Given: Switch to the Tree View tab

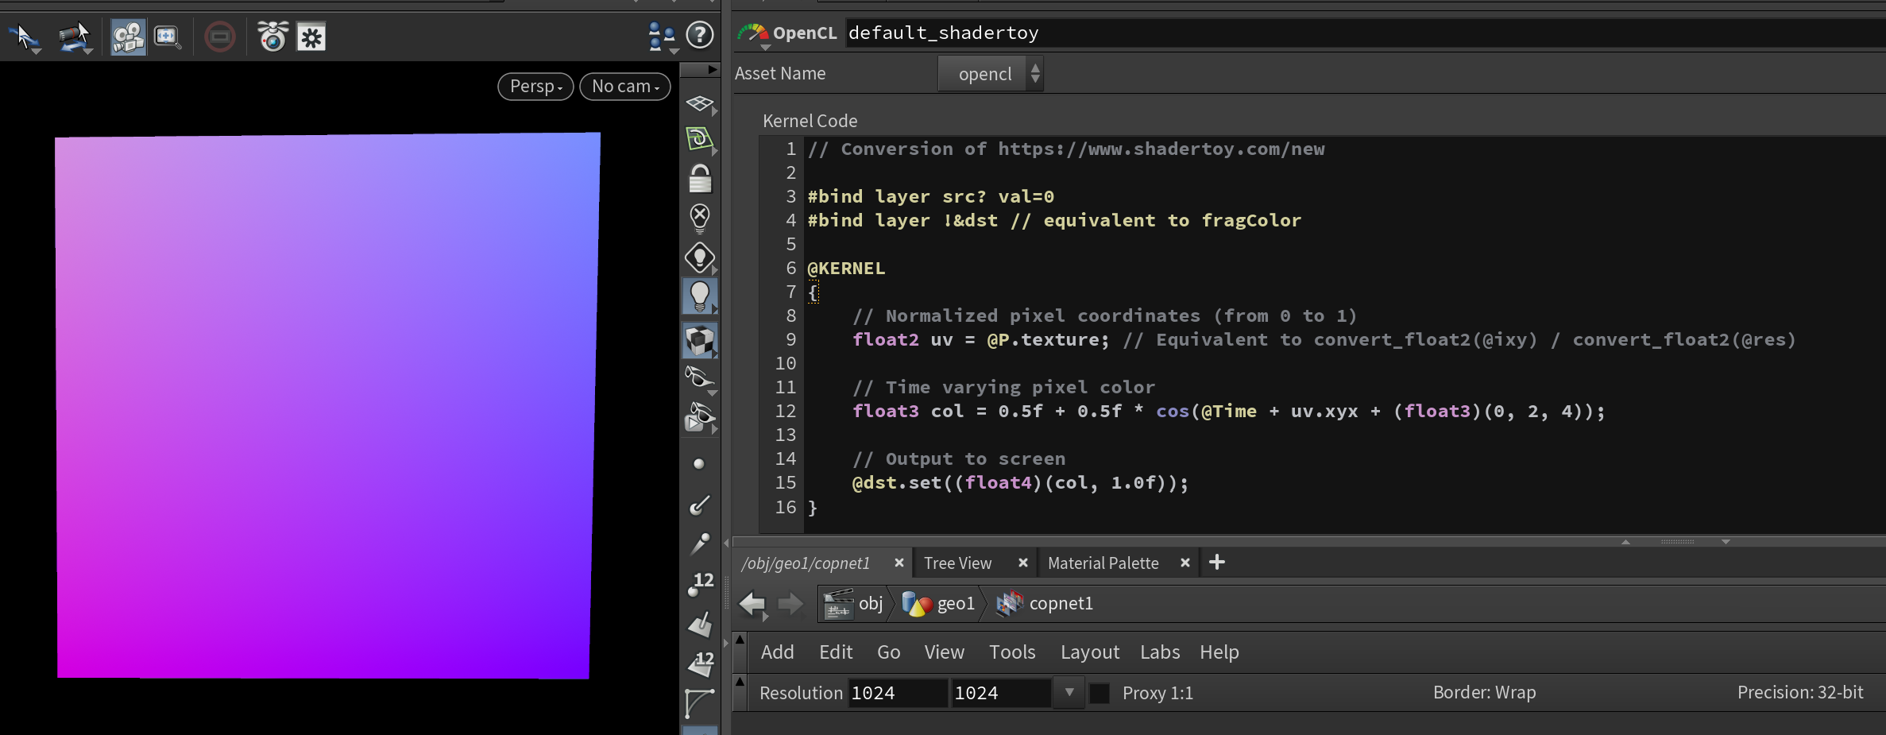Looking at the screenshot, I should [x=957, y=563].
